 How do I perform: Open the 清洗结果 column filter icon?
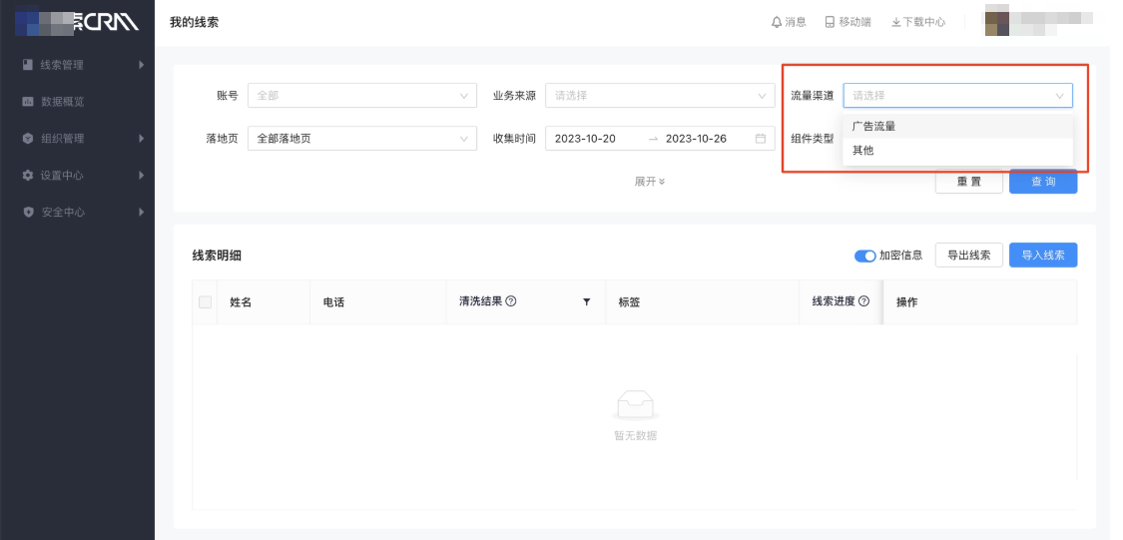587,302
